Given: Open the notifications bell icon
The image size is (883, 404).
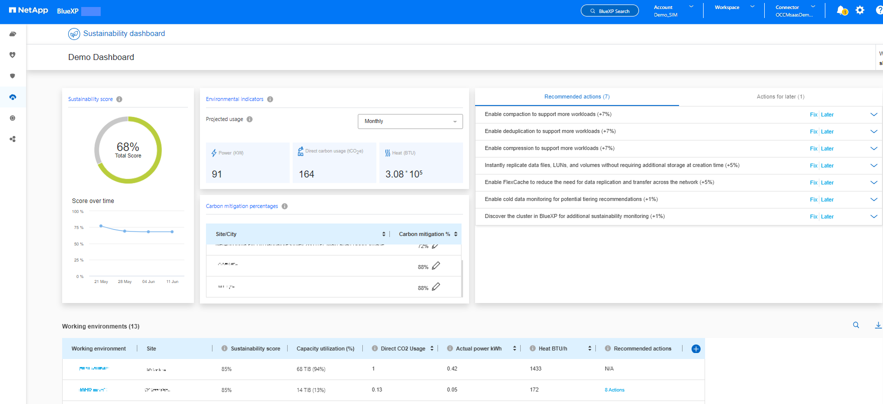Looking at the screenshot, I should point(841,10).
